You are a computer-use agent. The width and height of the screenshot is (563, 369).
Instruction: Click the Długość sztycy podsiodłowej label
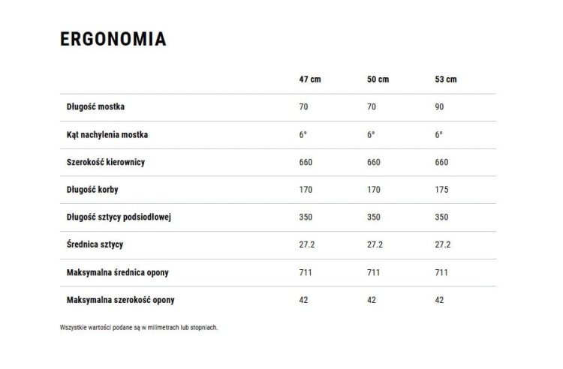119,217
